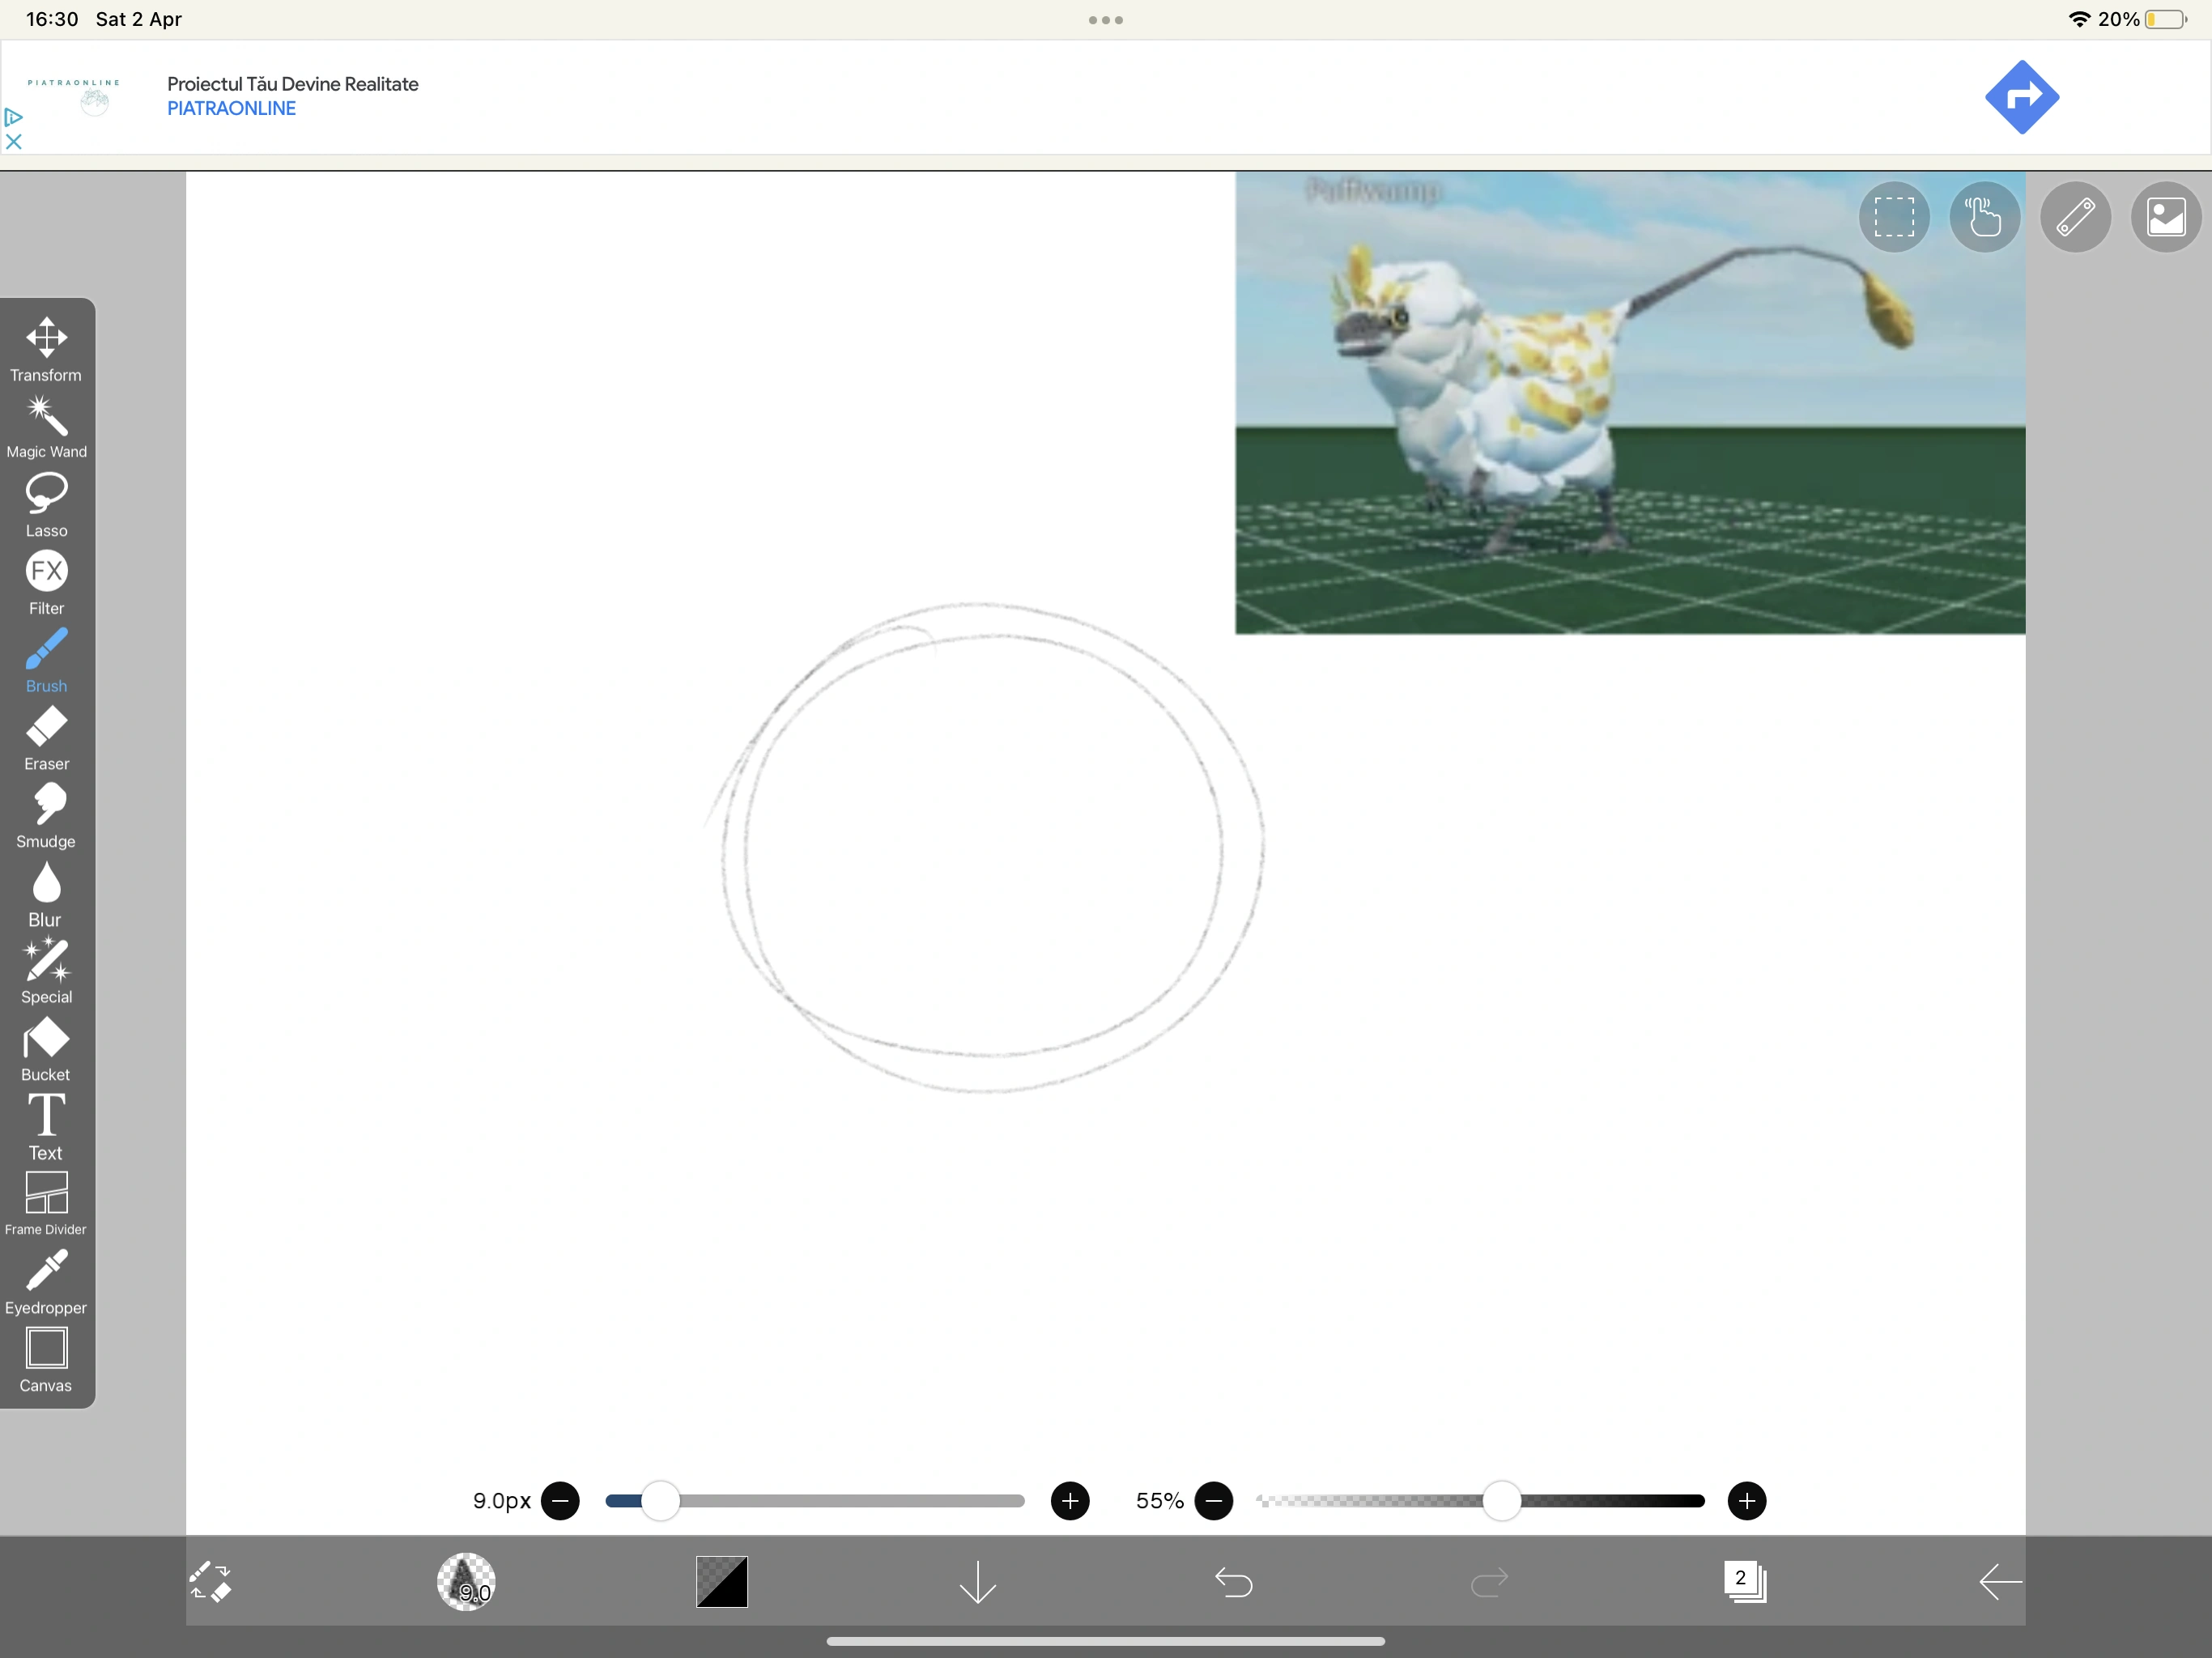Collapse the toolbar with down arrow
The image size is (2212, 1658).
click(977, 1582)
